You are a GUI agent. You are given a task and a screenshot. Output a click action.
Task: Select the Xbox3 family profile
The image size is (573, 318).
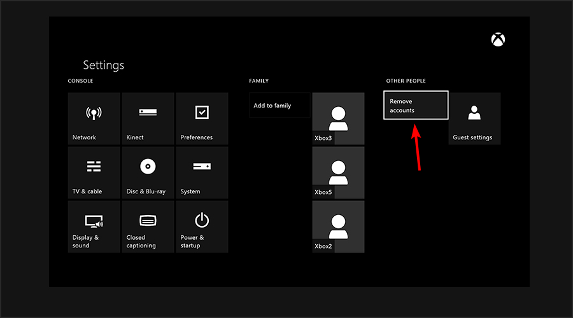pos(339,118)
